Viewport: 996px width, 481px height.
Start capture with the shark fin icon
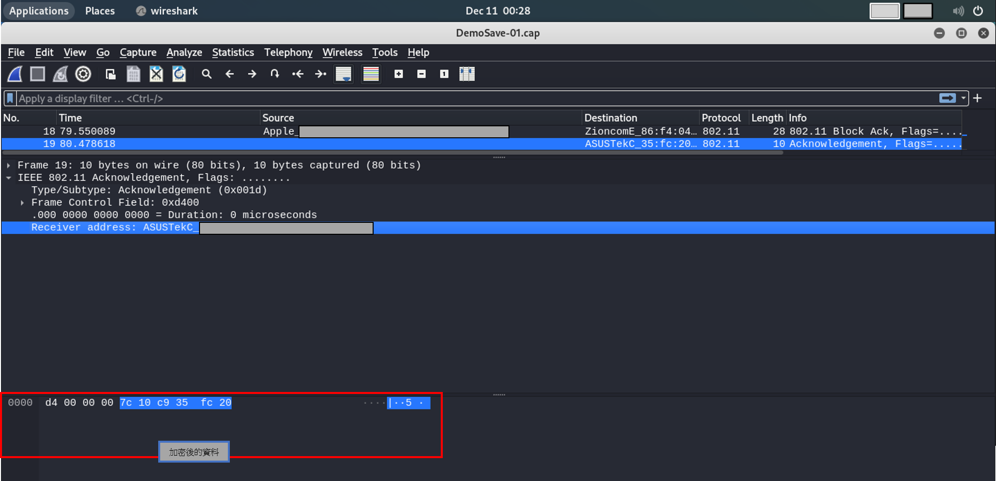pyautogui.click(x=15, y=74)
